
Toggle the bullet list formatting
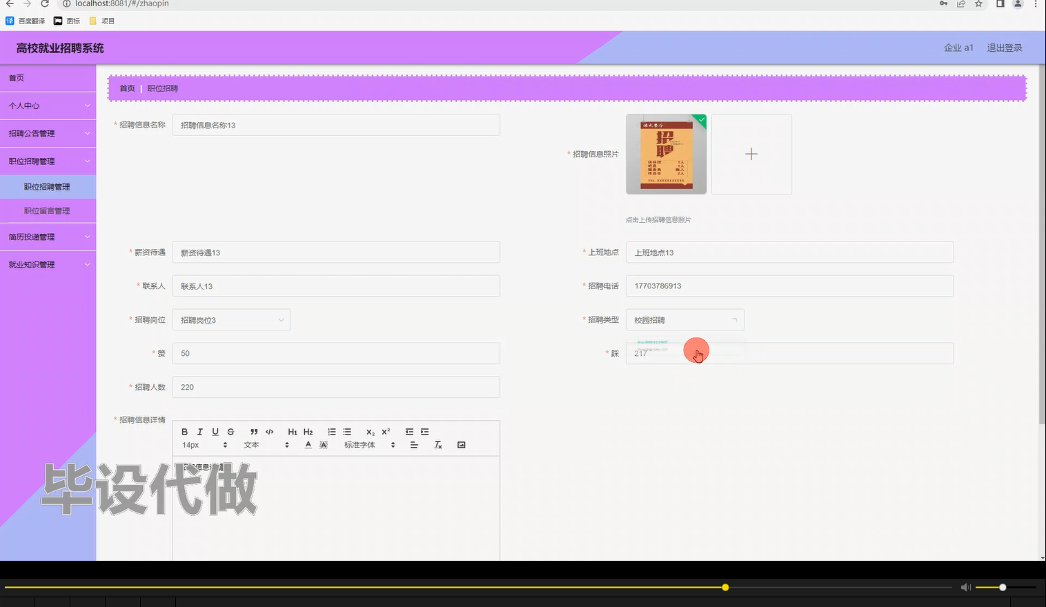(x=347, y=431)
